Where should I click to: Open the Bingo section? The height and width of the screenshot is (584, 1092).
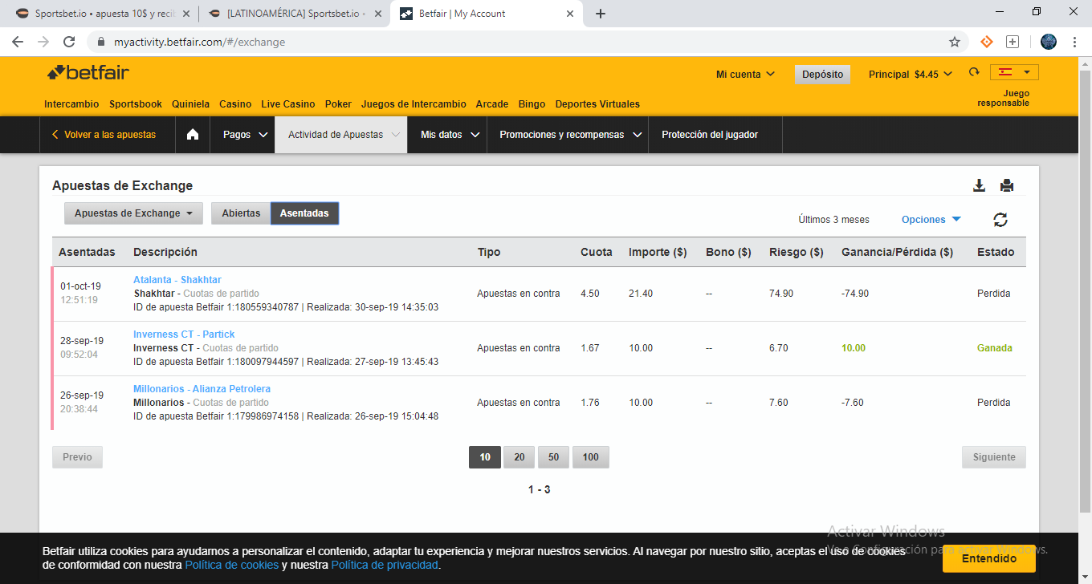(x=532, y=104)
